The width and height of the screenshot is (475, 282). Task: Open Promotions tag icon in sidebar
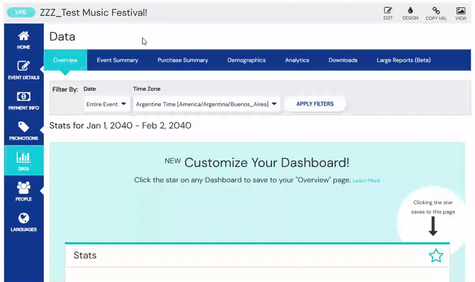[24, 126]
